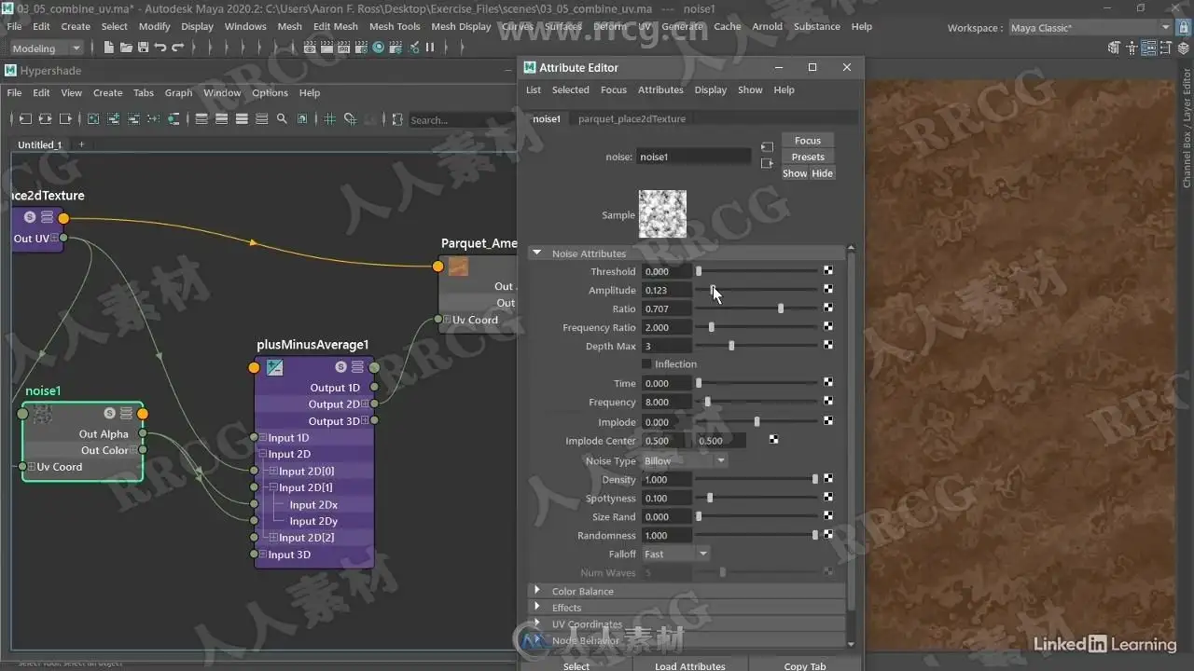Click the Frequency Ratio map checker button
Image resolution: width=1194 pixels, height=671 pixels.
[x=827, y=327]
